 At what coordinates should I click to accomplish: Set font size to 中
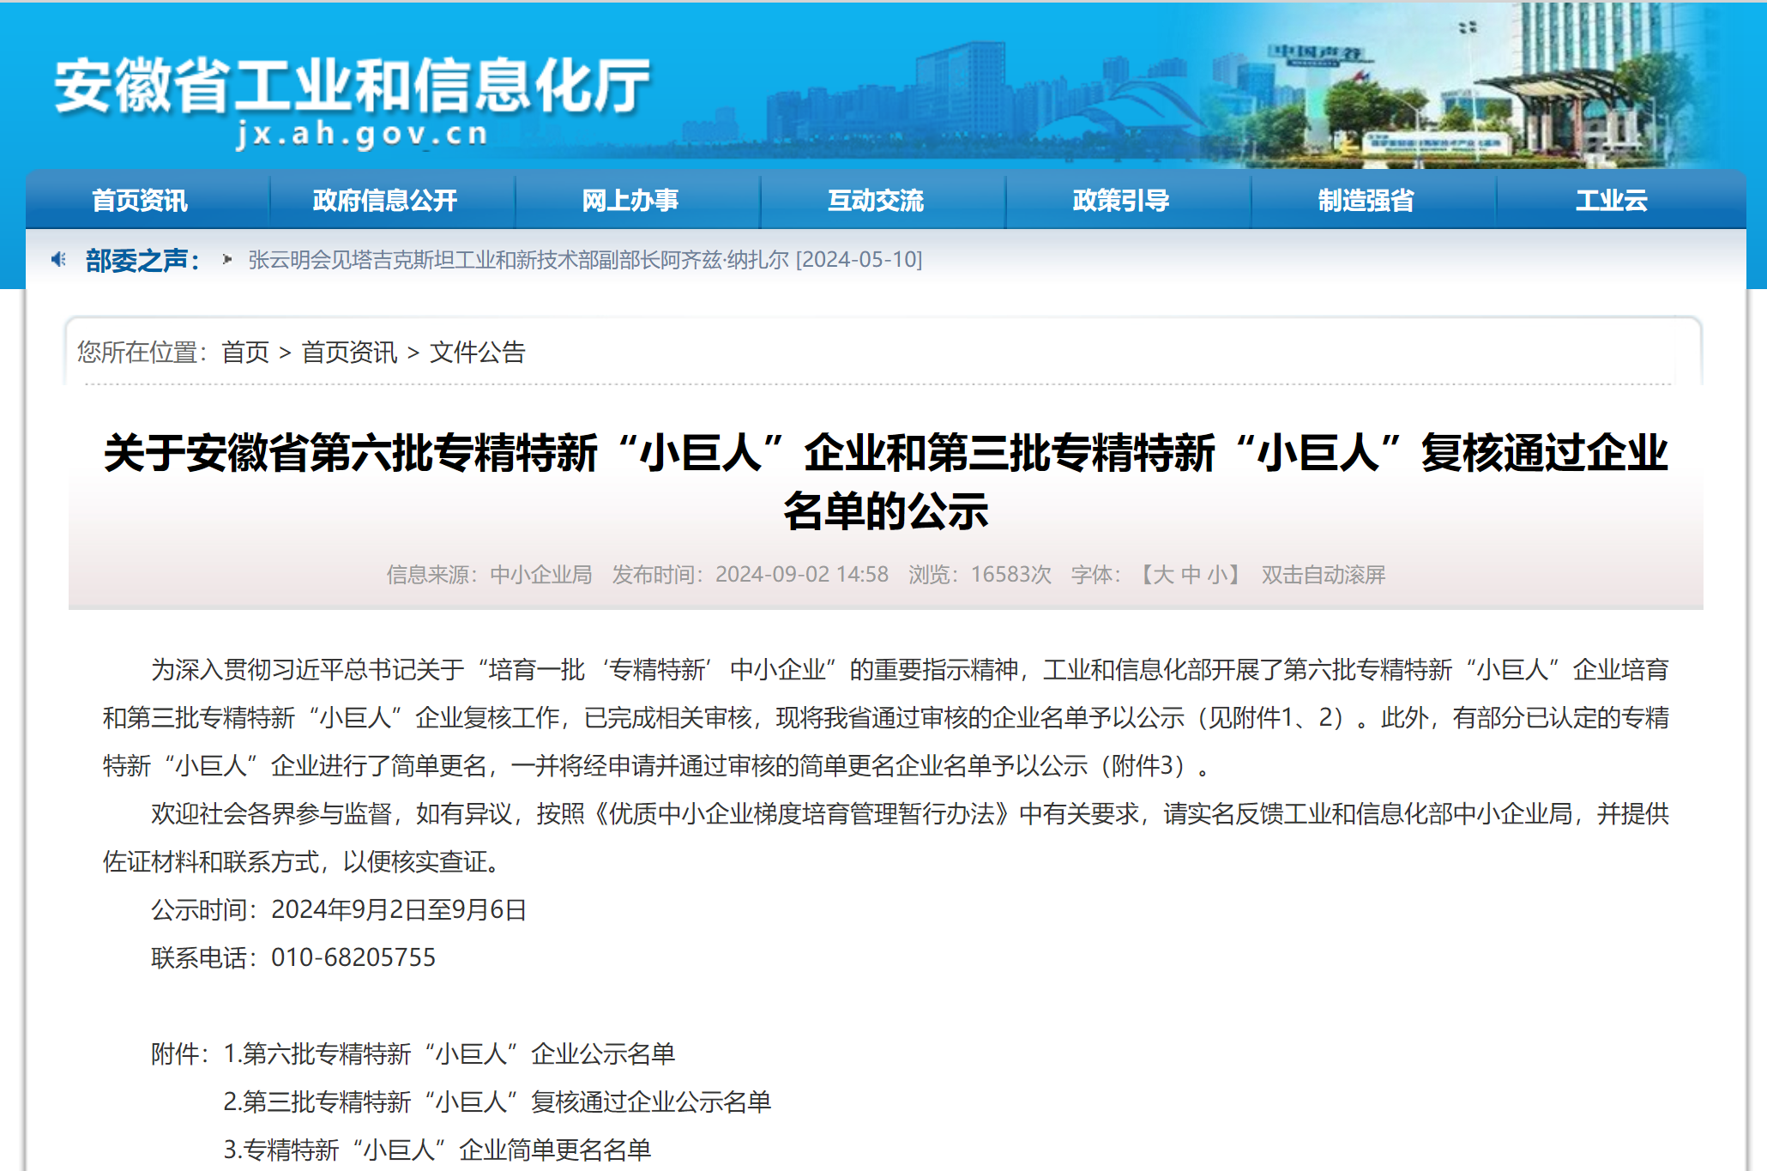pyautogui.click(x=1191, y=575)
